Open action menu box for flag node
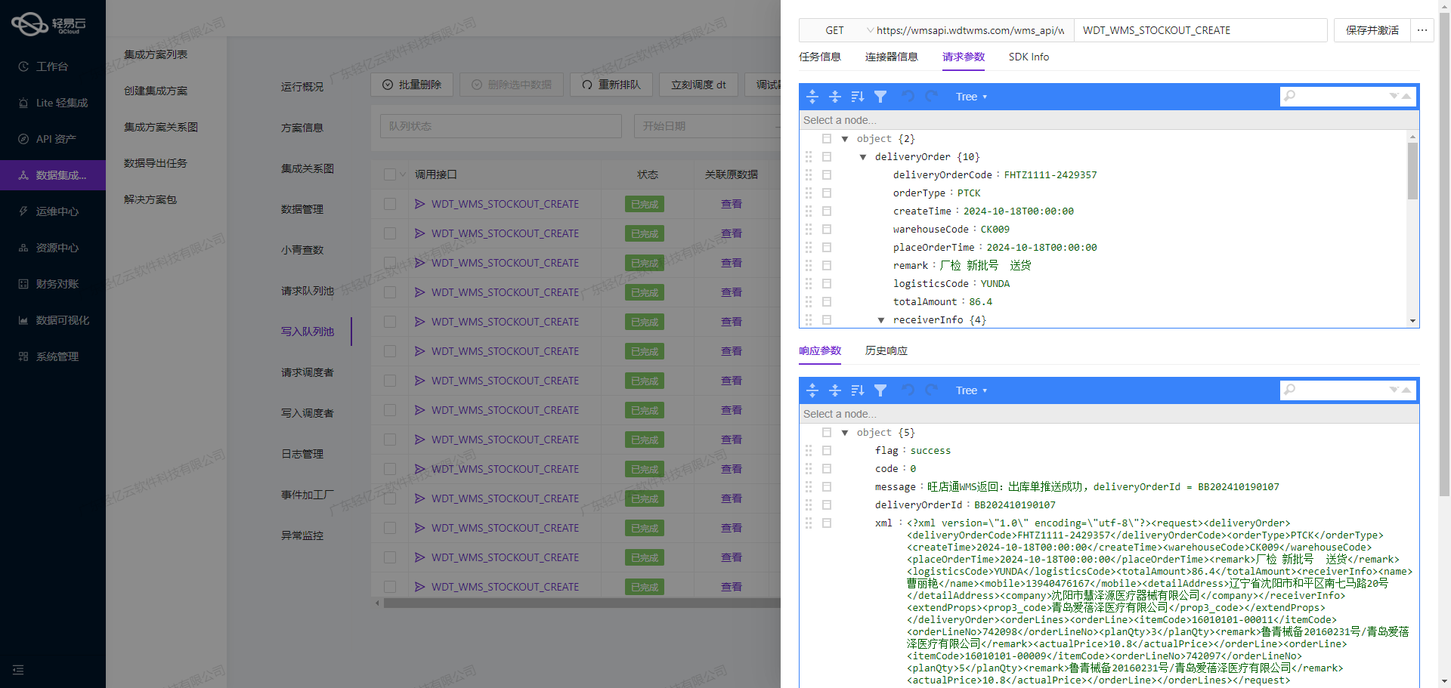Screen dimensions: 1451x688 (x=827, y=451)
